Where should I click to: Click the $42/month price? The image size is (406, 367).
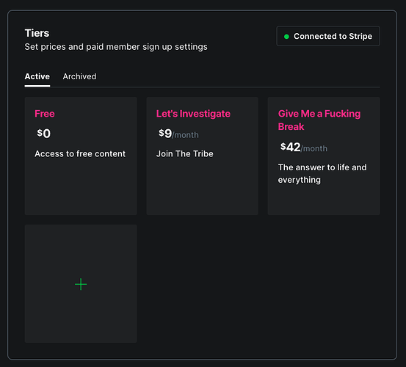coord(304,148)
